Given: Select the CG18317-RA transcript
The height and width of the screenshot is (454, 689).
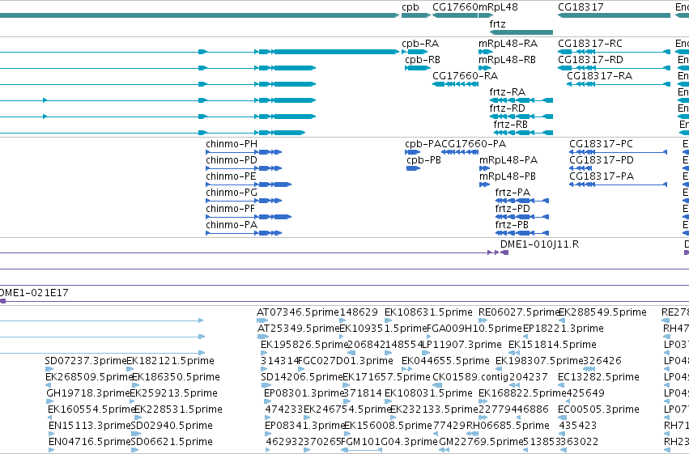Looking at the screenshot, I should [x=619, y=84].
